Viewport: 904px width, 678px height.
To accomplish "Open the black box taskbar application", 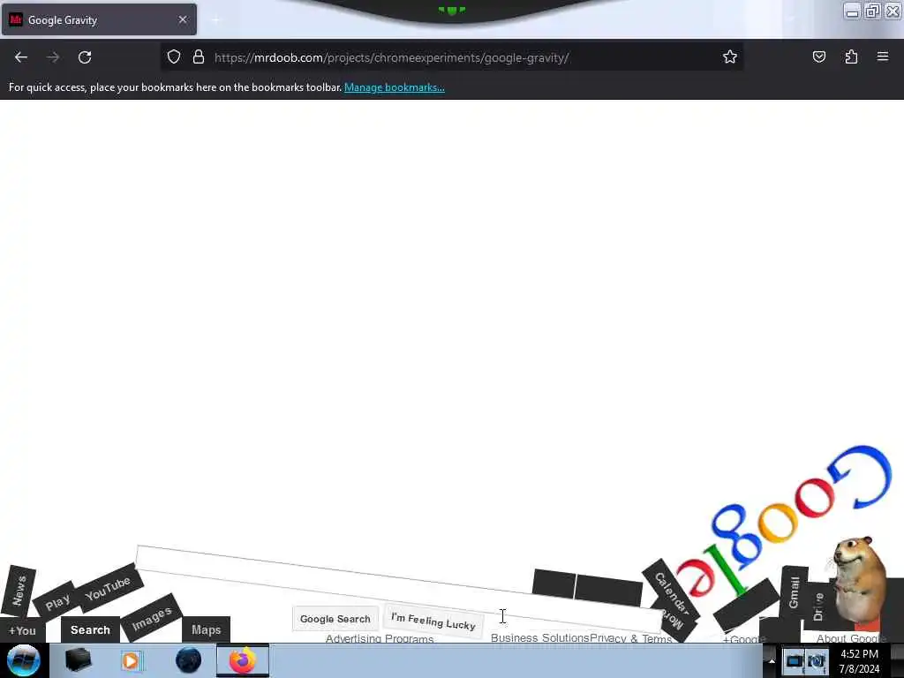I will [x=78, y=660].
